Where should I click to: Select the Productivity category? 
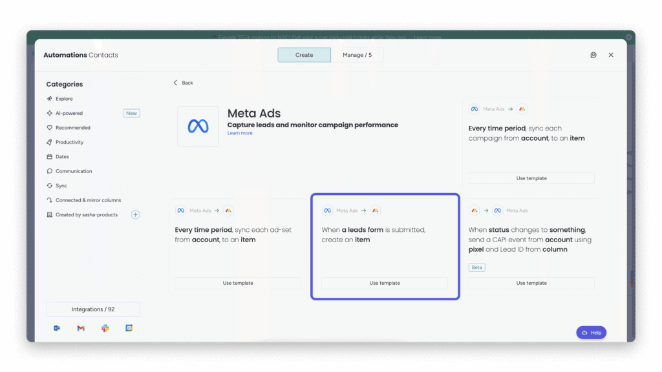click(70, 142)
